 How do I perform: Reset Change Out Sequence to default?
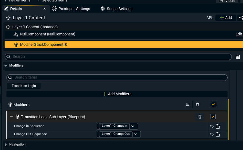[212, 134]
